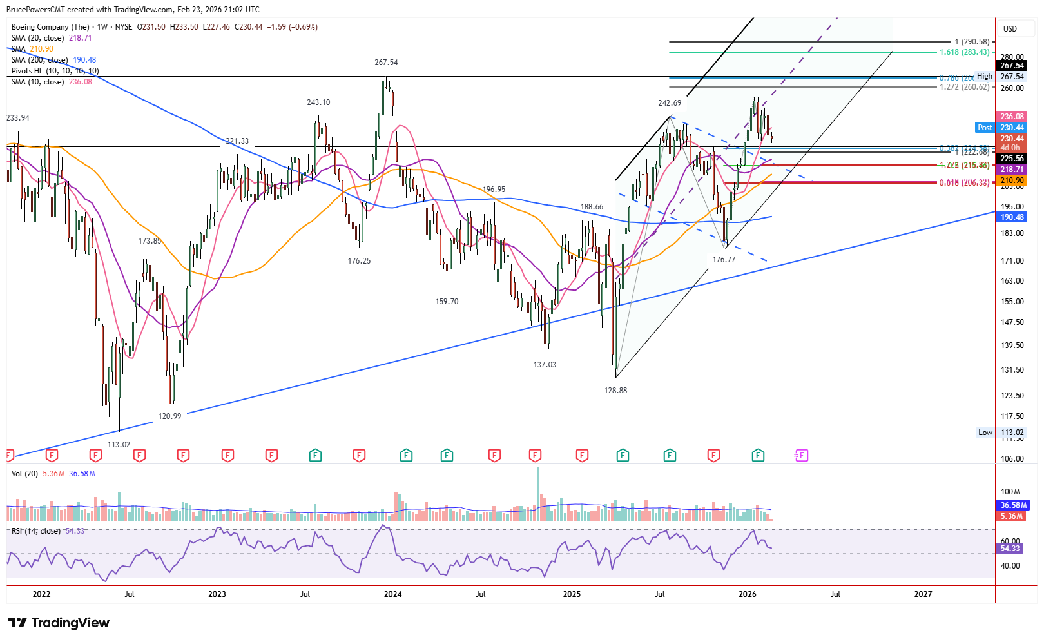
Task: Click the black 225.56 price axis label
Action: [x=1012, y=159]
